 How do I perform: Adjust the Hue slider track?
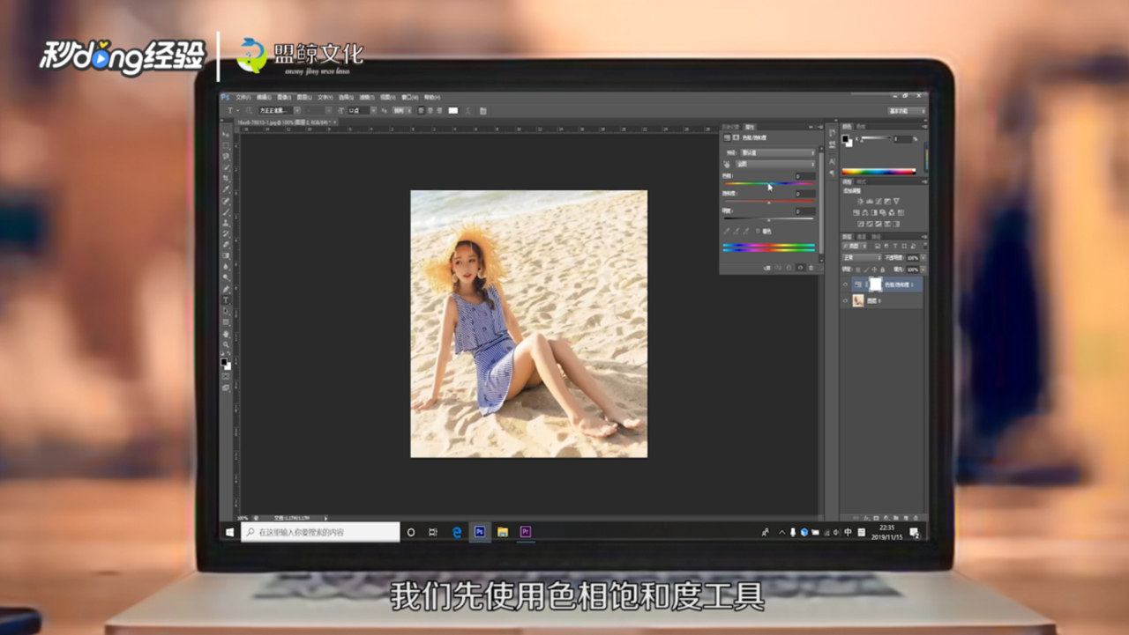pyautogui.click(x=769, y=183)
